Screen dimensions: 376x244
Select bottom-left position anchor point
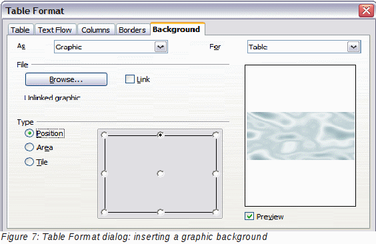pyautogui.click(x=104, y=212)
